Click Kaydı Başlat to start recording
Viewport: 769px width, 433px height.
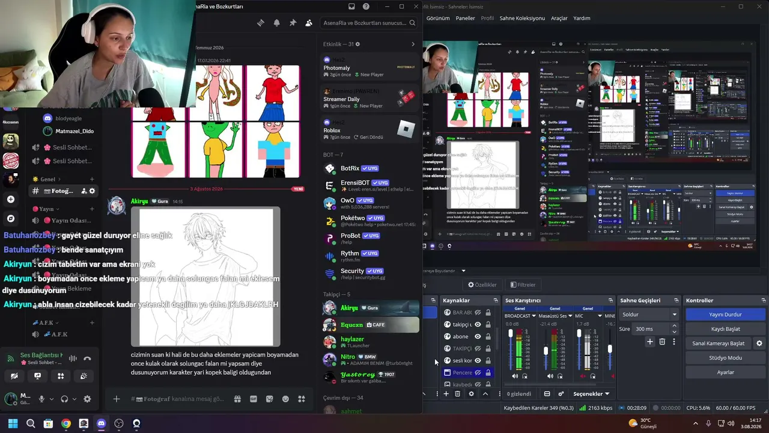725,329
